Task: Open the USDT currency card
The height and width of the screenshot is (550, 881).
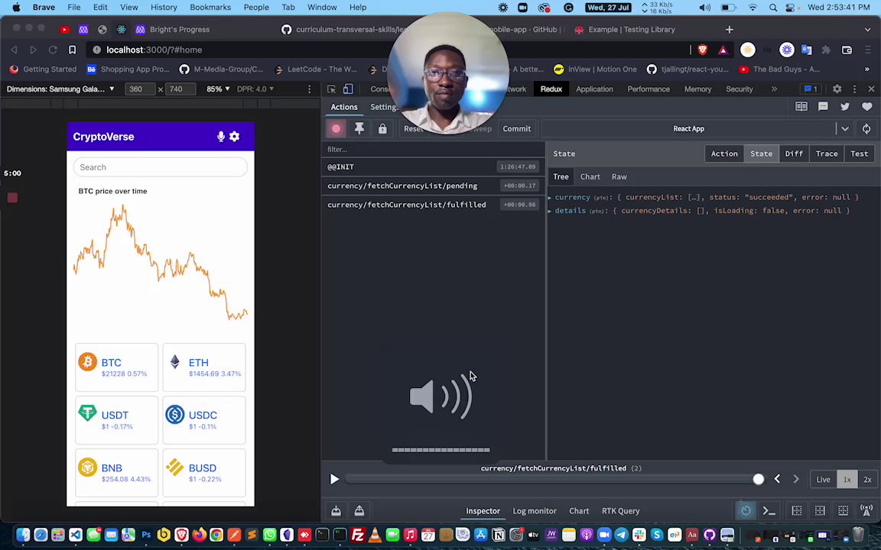Action: 117,420
